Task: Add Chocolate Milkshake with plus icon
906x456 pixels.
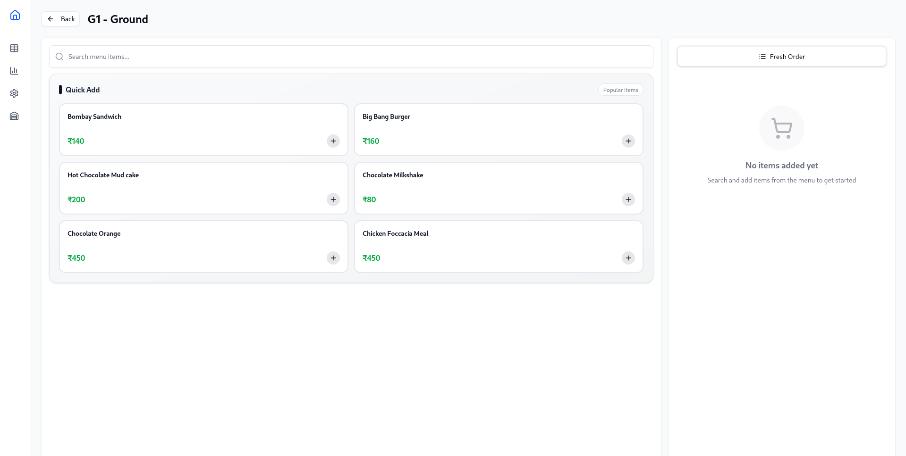Action: [628, 199]
